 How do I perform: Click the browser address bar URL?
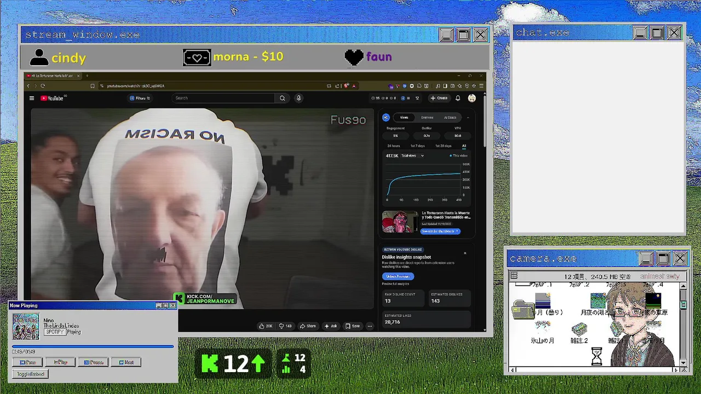click(135, 86)
